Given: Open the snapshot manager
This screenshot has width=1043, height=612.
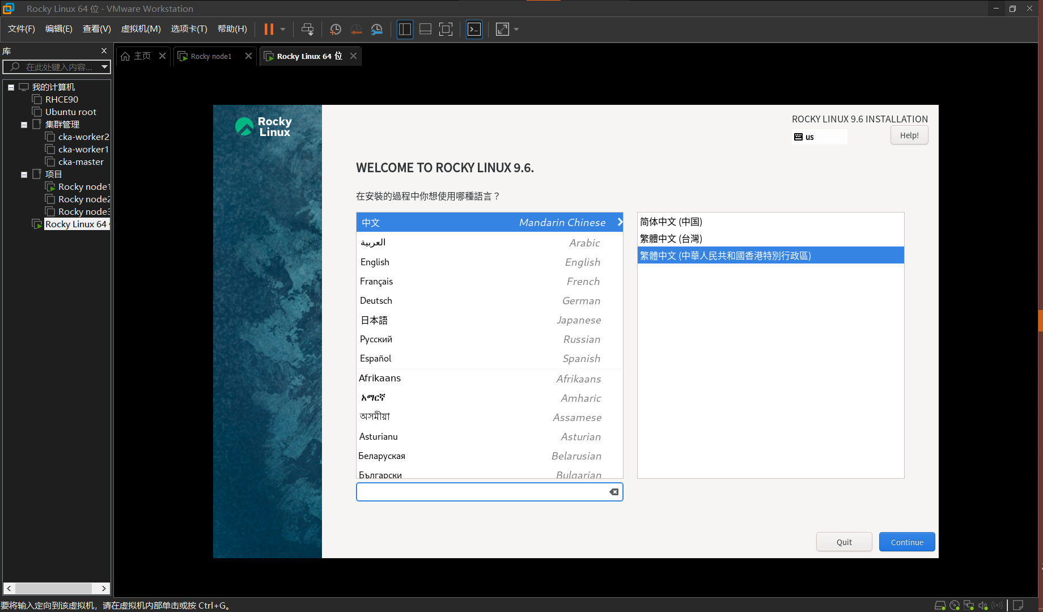Looking at the screenshot, I should click(x=377, y=29).
